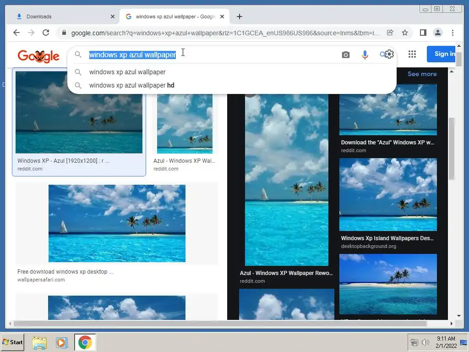469x352 pixels.
Task: Click in the Google search box text
Action: click(132, 55)
